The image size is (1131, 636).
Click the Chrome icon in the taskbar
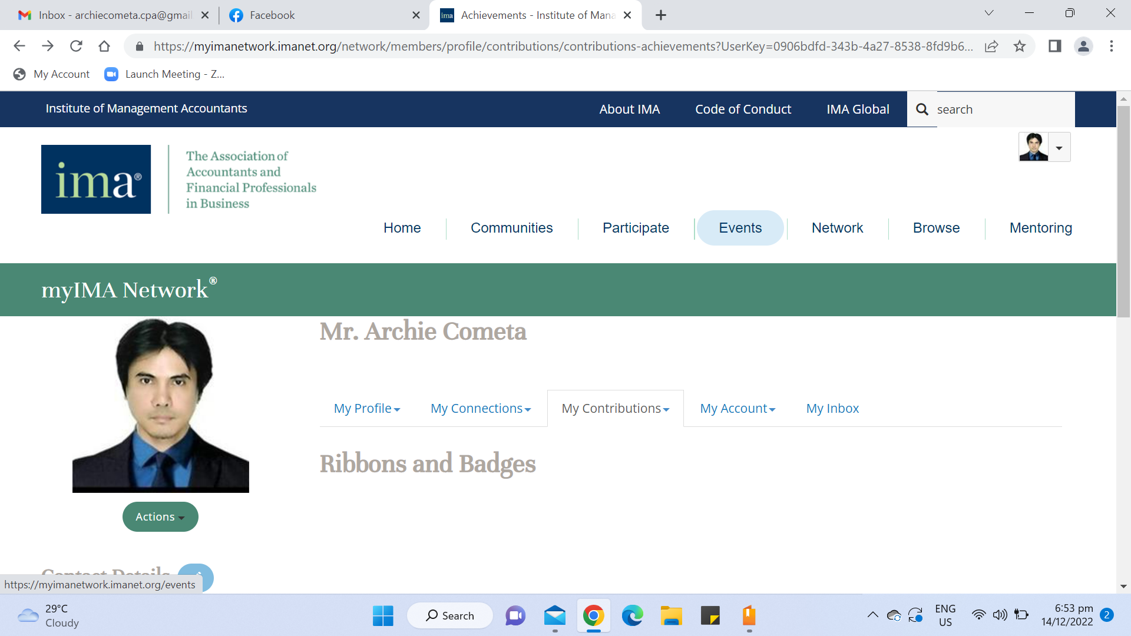pos(594,616)
